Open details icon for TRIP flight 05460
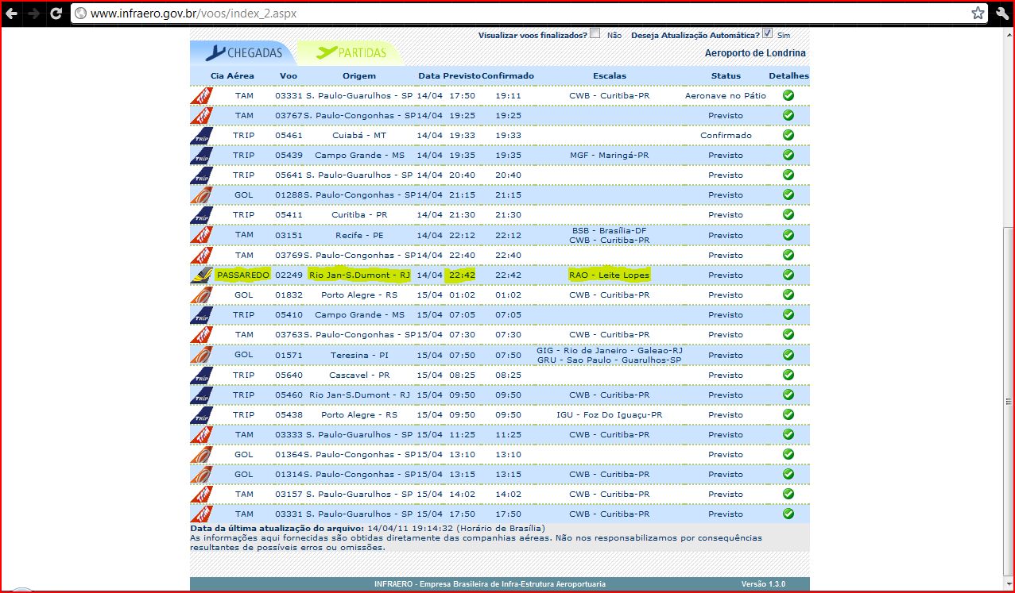Image resolution: width=1015 pixels, height=593 pixels. click(788, 395)
